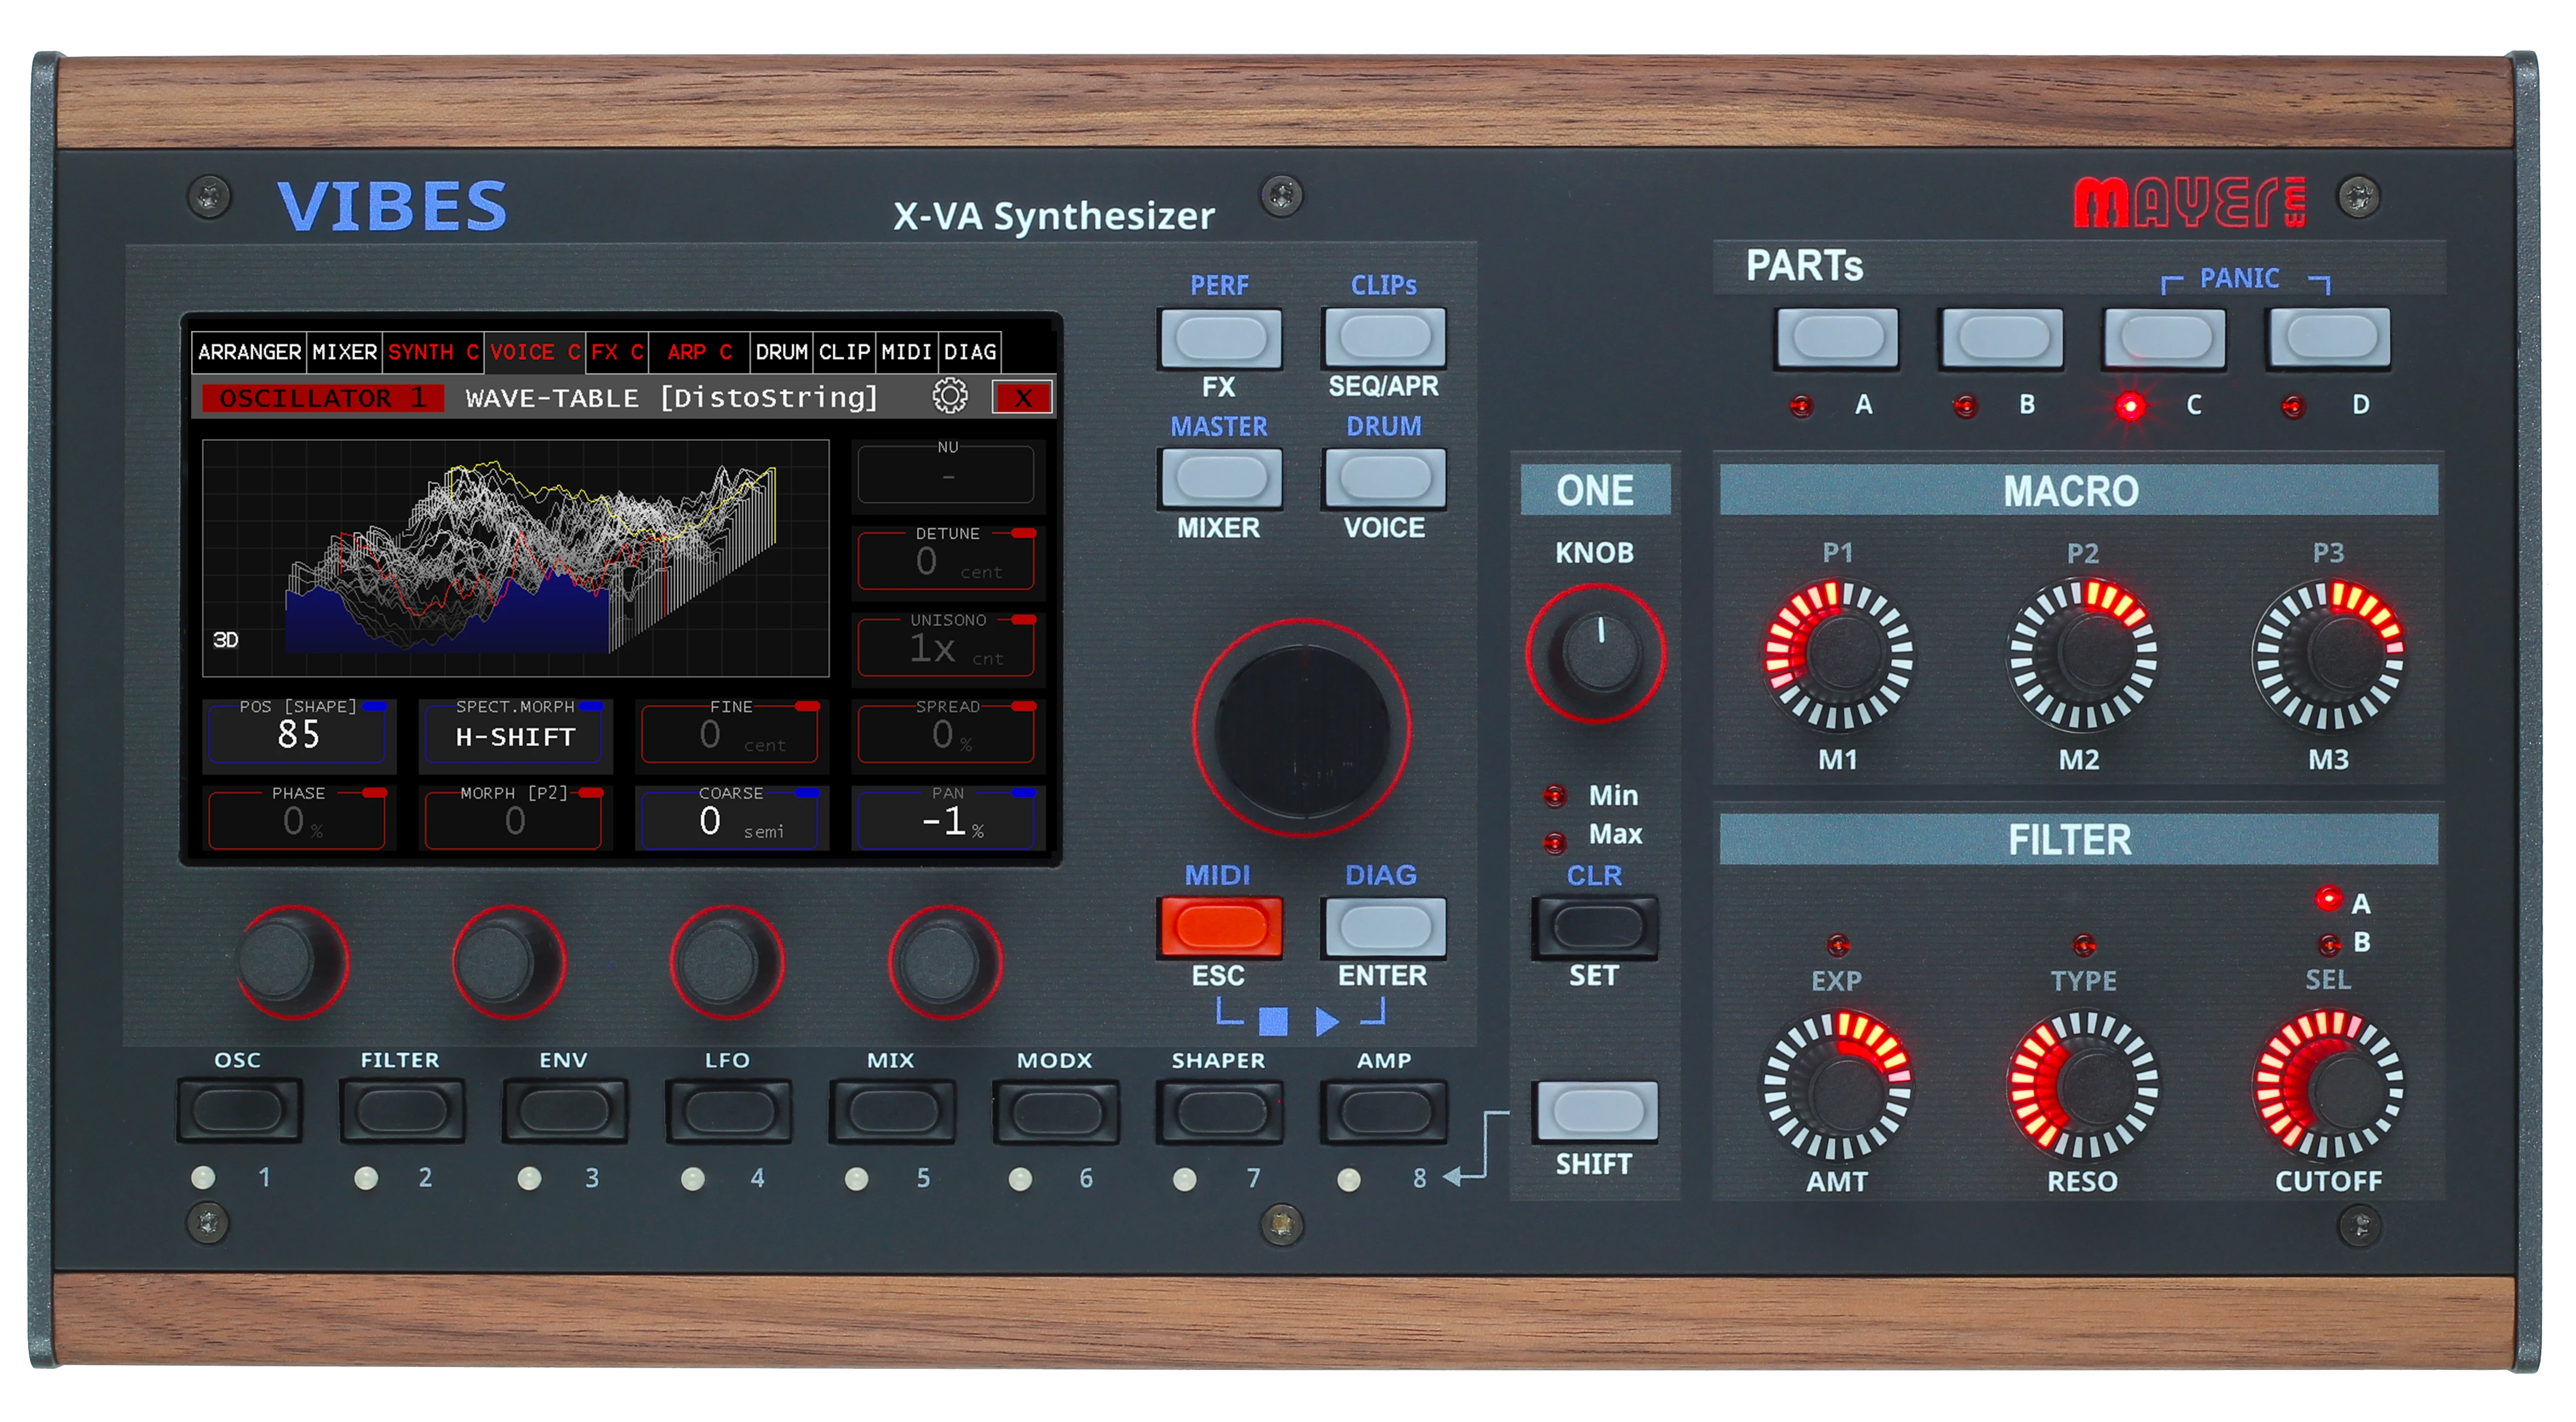
Task: Close the Oscillator 1 panel with the X
Action: pyautogui.click(x=1022, y=397)
